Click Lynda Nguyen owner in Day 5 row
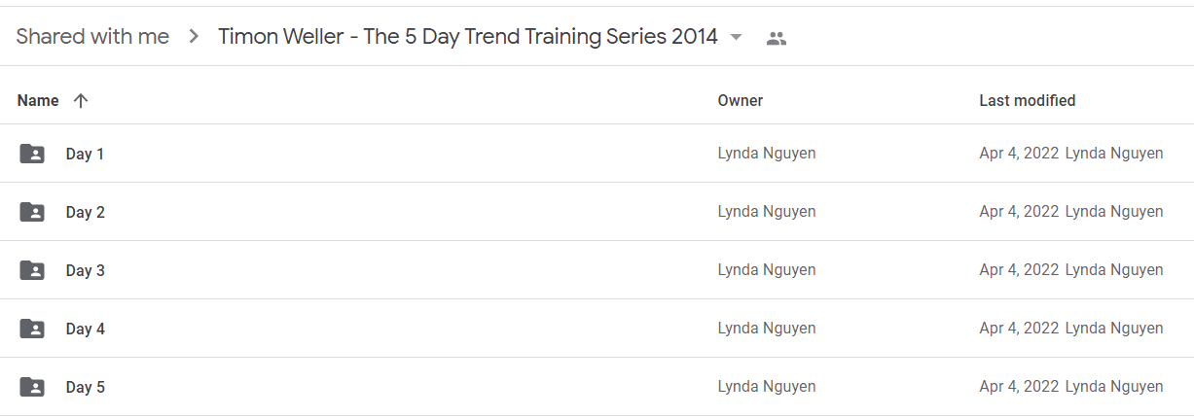Viewport: 1194px width, 417px height. 767,387
